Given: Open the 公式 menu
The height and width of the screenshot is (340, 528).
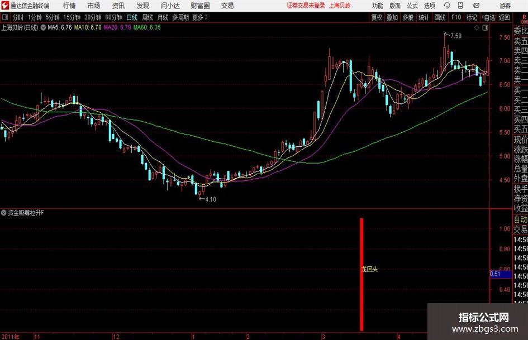Looking at the screenshot, I should tap(412, 6).
